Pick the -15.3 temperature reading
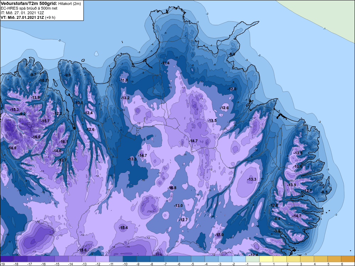 click(14, 110)
